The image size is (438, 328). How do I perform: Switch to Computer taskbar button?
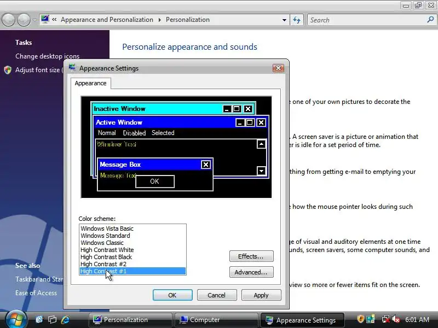[216, 320]
